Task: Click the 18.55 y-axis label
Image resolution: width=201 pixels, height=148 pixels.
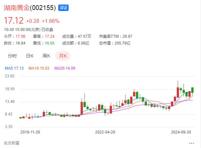Action: [10, 89]
